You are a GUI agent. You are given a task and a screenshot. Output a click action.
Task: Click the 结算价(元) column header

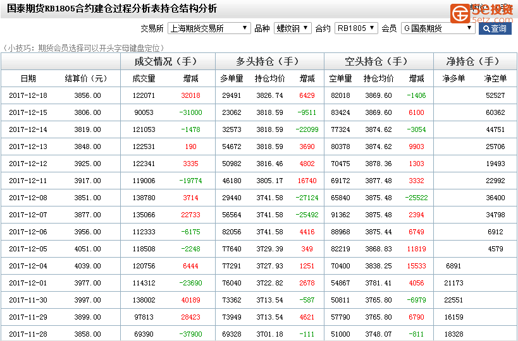coord(86,78)
